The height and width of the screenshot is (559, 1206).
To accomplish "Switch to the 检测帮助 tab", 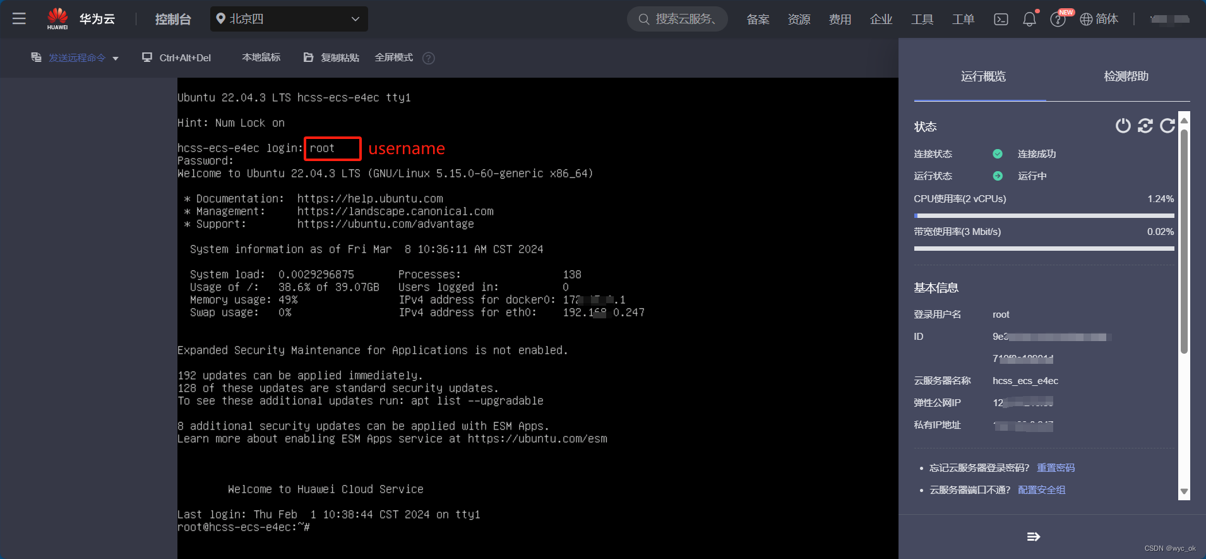I will pos(1126,76).
